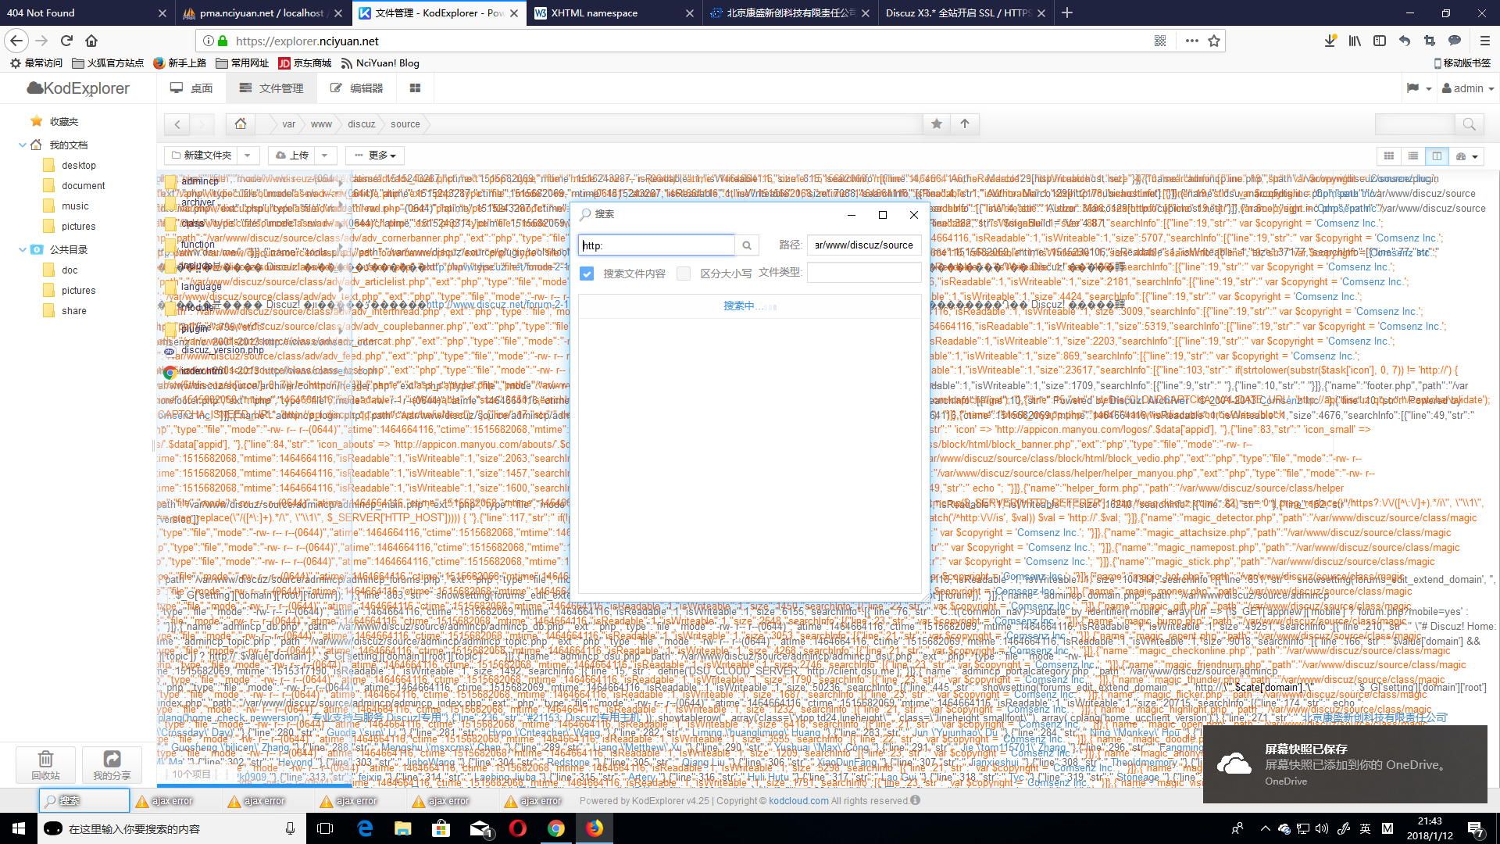Viewport: 1500px width, 844px height.
Task: Switch to the 编辑器 tab
Action: pos(356,88)
